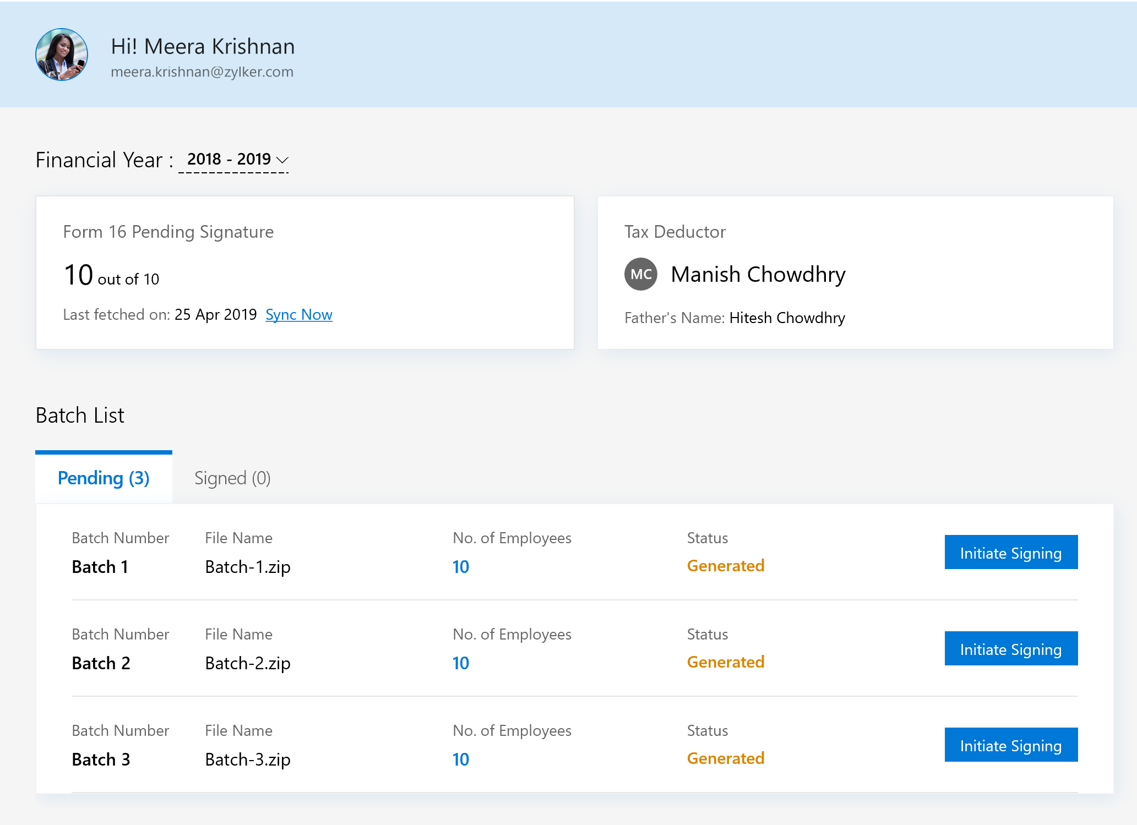
Task: Click employee count 10 for Batch 2
Action: pos(460,663)
